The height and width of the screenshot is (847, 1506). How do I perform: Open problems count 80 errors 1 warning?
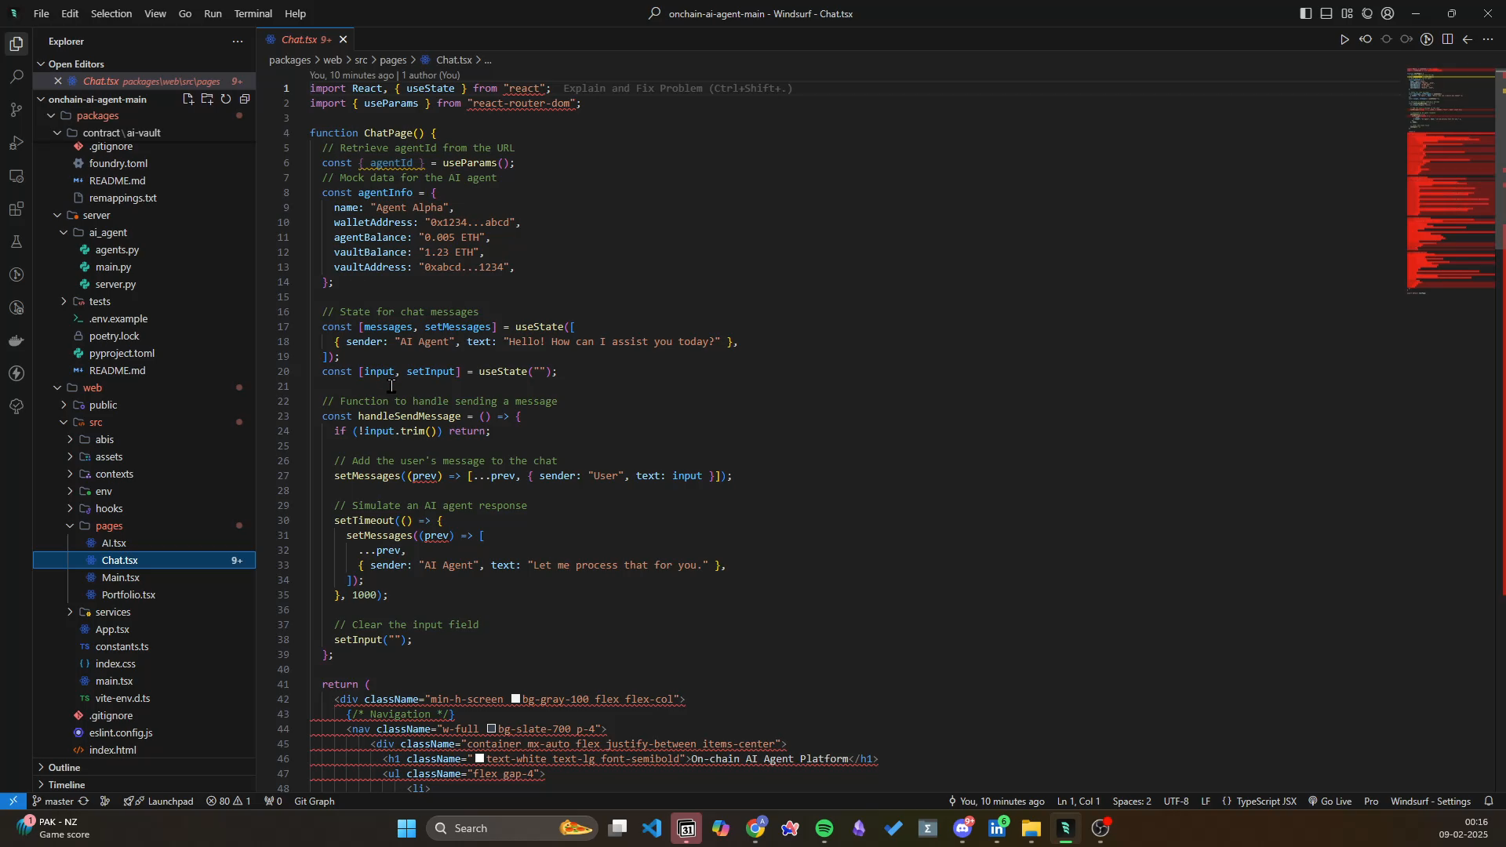click(x=228, y=802)
